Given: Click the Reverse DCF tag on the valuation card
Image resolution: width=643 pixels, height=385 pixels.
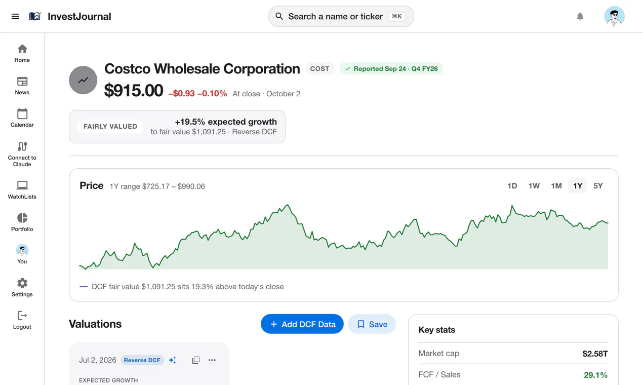Looking at the screenshot, I should coord(142,360).
